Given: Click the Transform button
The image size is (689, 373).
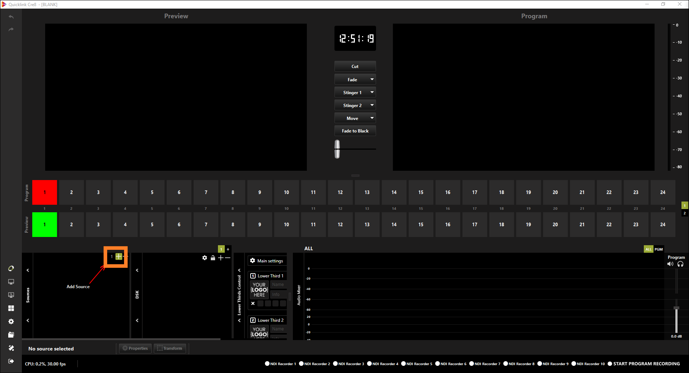Looking at the screenshot, I should tap(170, 348).
